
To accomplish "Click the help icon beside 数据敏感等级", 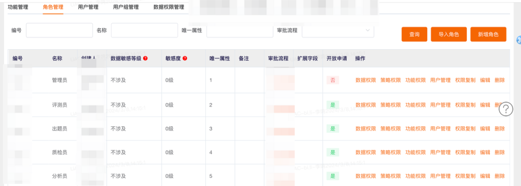I will (145, 58).
